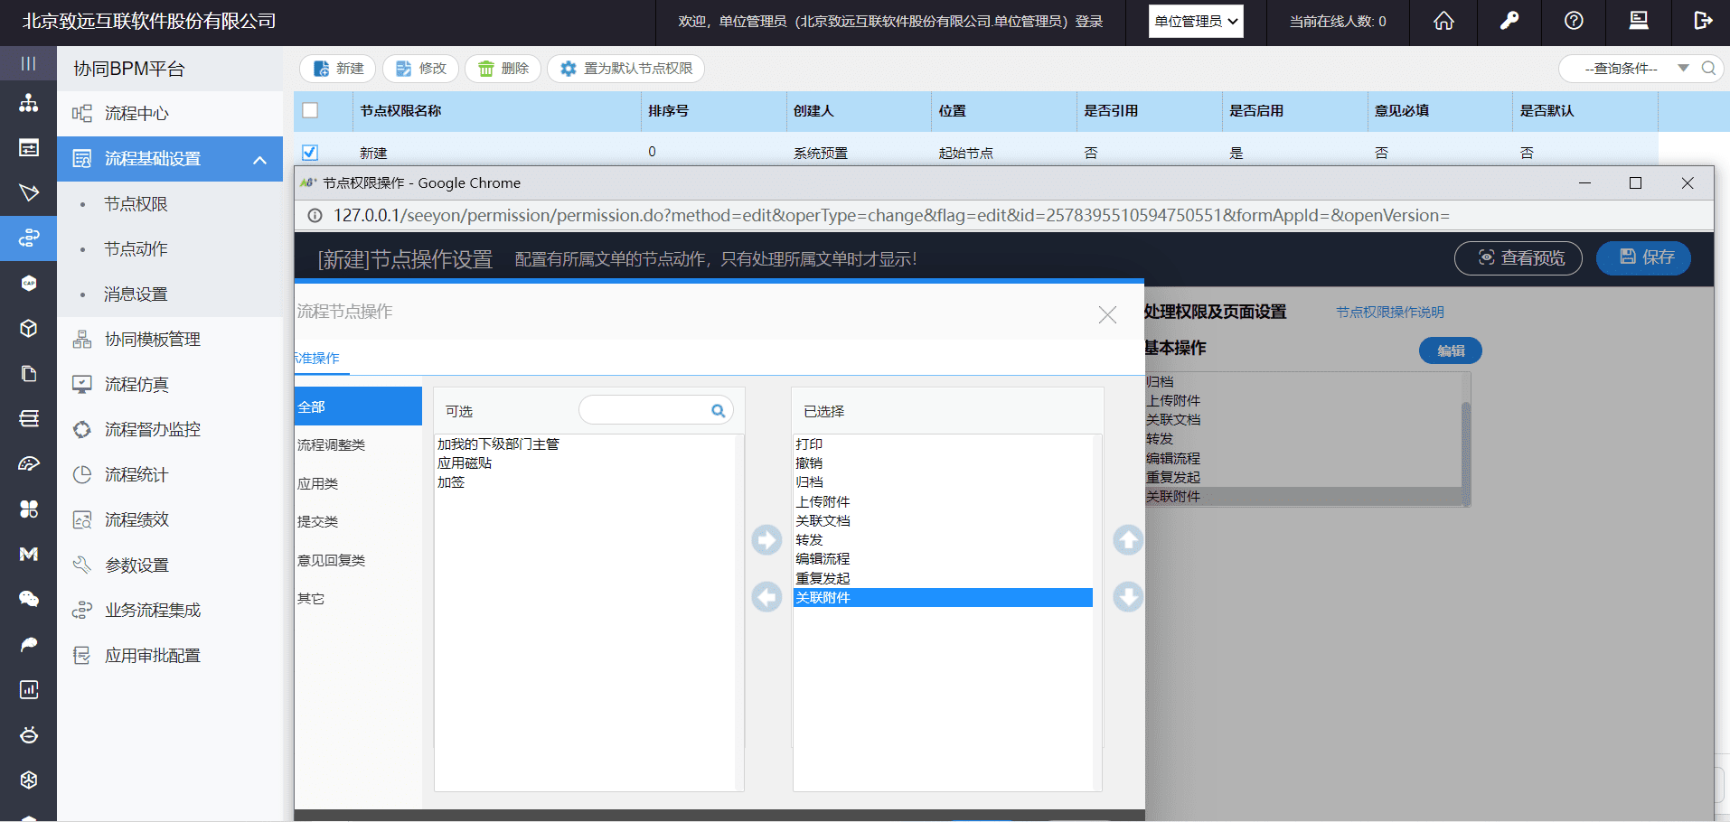Select the 提交类 category

click(x=358, y=522)
